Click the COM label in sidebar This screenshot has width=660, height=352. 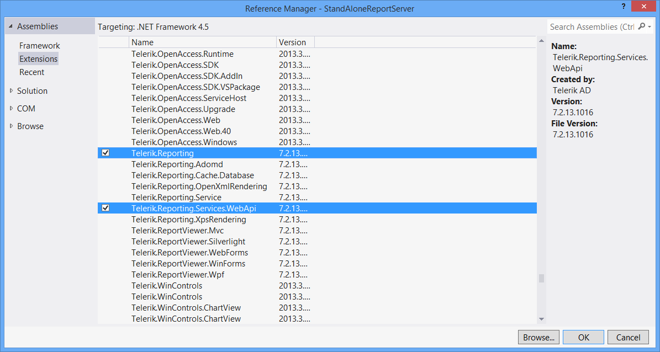point(26,108)
